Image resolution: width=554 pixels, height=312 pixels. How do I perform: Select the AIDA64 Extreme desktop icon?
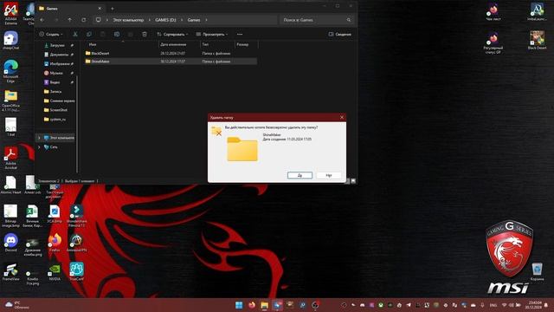pyautogui.click(x=11, y=14)
